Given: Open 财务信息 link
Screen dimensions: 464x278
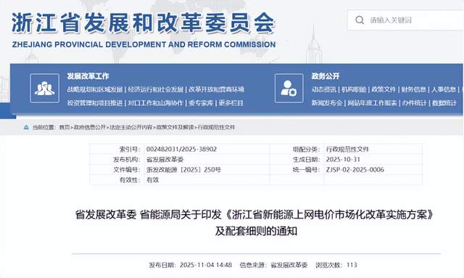Looking at the screenshot, I should pos(414,89).
